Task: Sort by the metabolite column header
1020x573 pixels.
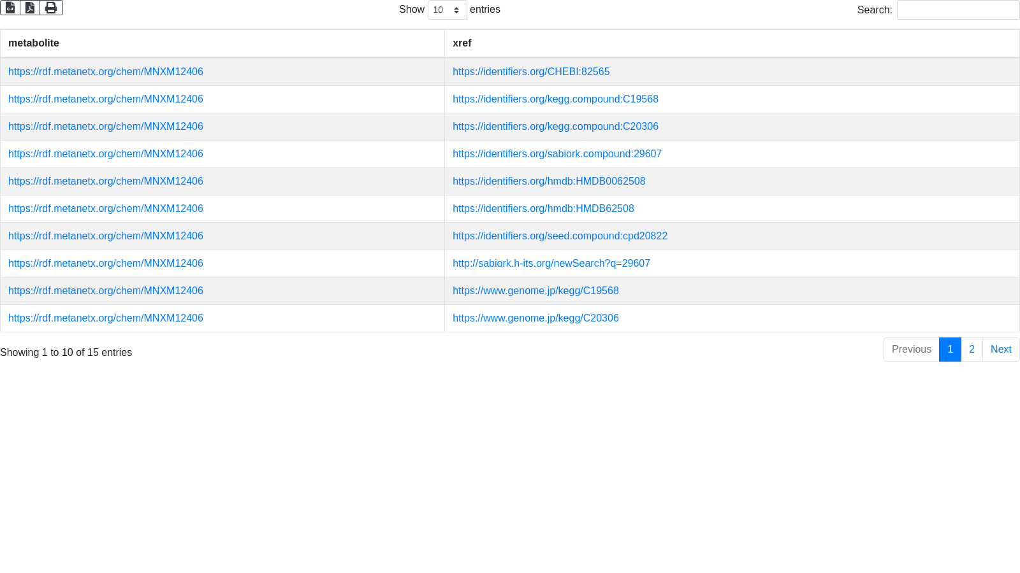Action: click(x=34, y=43)
